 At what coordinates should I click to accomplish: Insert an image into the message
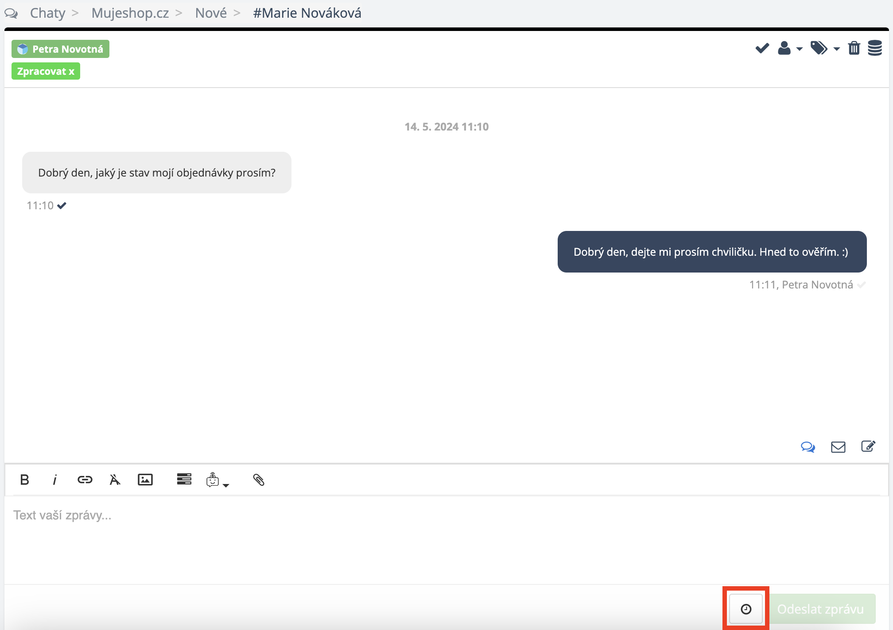145,480
